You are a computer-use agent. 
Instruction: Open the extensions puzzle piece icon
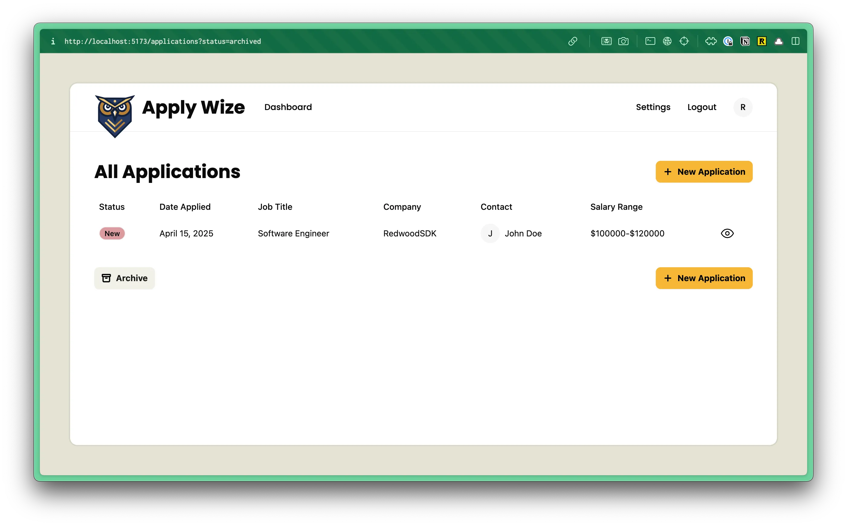(711, 41)
